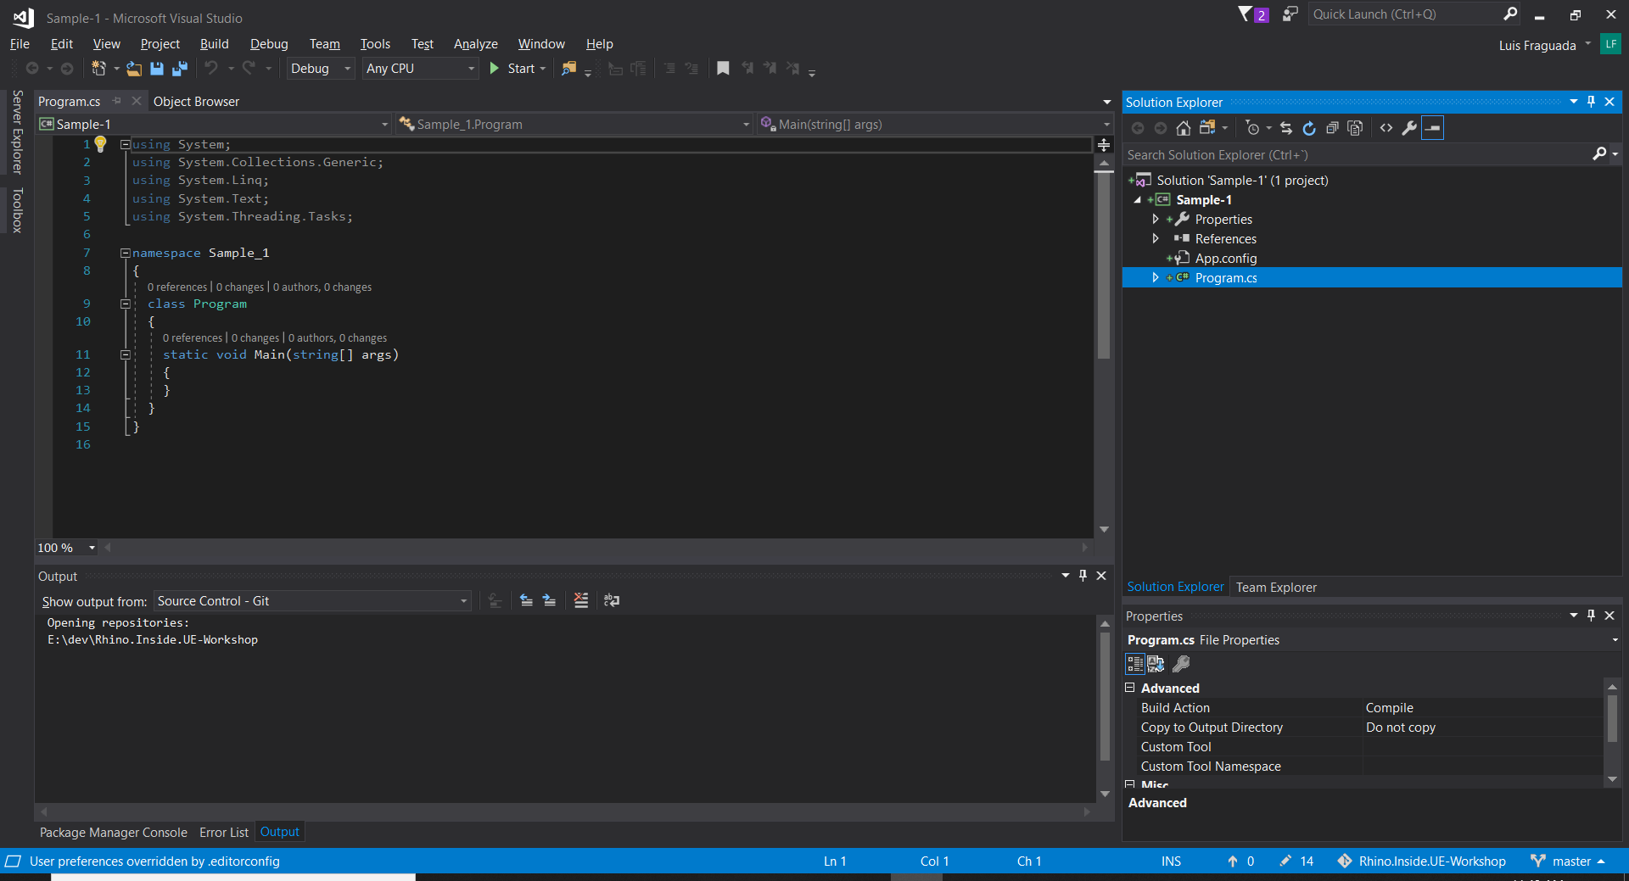The image size is (1629, 881).
Task: Open the Team menu
Action: pos(324,44)
